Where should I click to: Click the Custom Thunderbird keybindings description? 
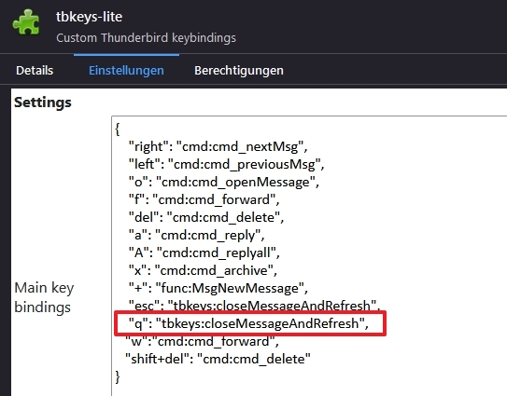[147, 38]
